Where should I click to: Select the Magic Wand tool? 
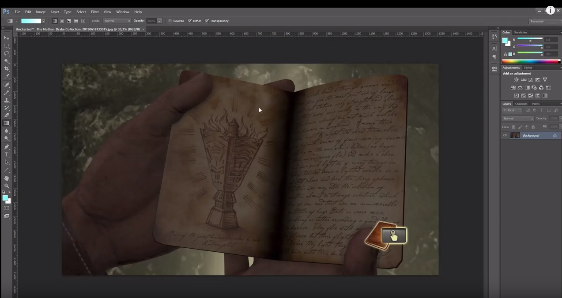[7, 61]
